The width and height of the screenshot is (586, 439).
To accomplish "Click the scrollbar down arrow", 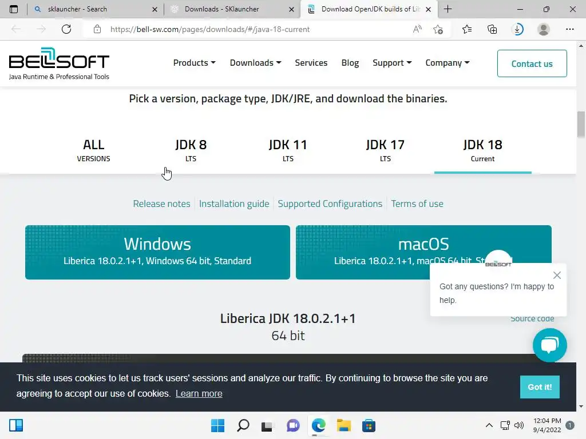I will (x=581, y=406).
